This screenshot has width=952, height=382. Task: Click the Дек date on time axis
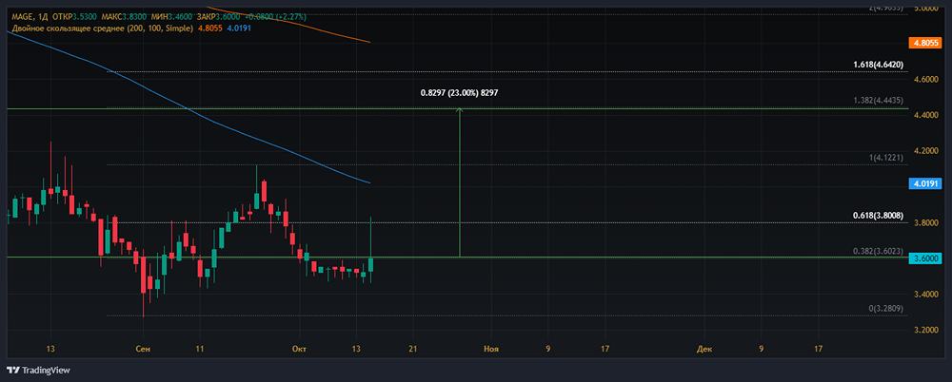point(704,350)
